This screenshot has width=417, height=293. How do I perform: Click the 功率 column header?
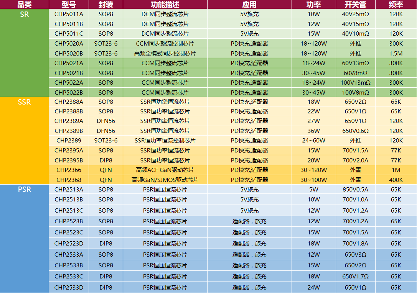tap(314, 5)
